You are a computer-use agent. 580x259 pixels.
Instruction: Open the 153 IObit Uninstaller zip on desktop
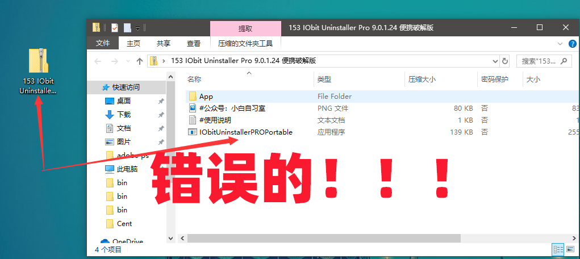(x=39, y=70)
